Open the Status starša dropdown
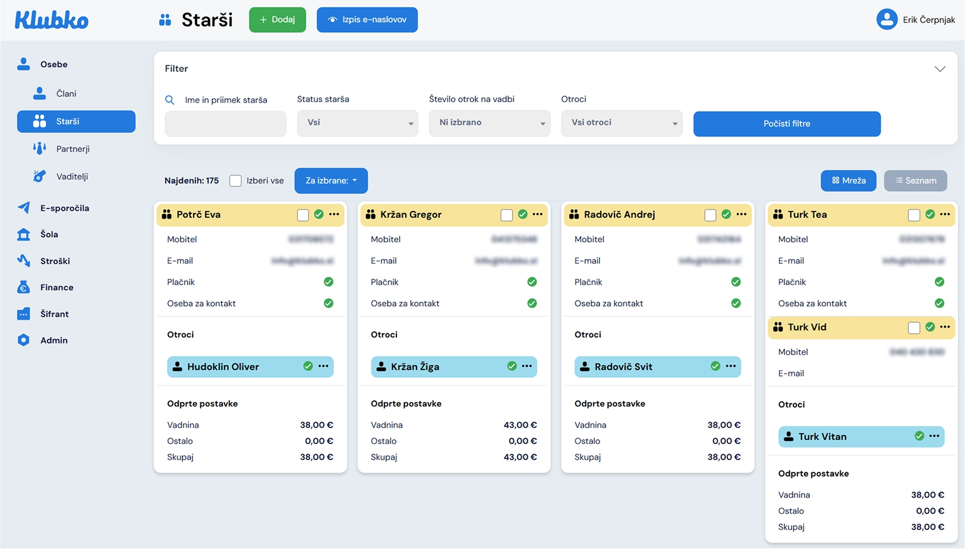The image size is (965, 549). (357, 123)
